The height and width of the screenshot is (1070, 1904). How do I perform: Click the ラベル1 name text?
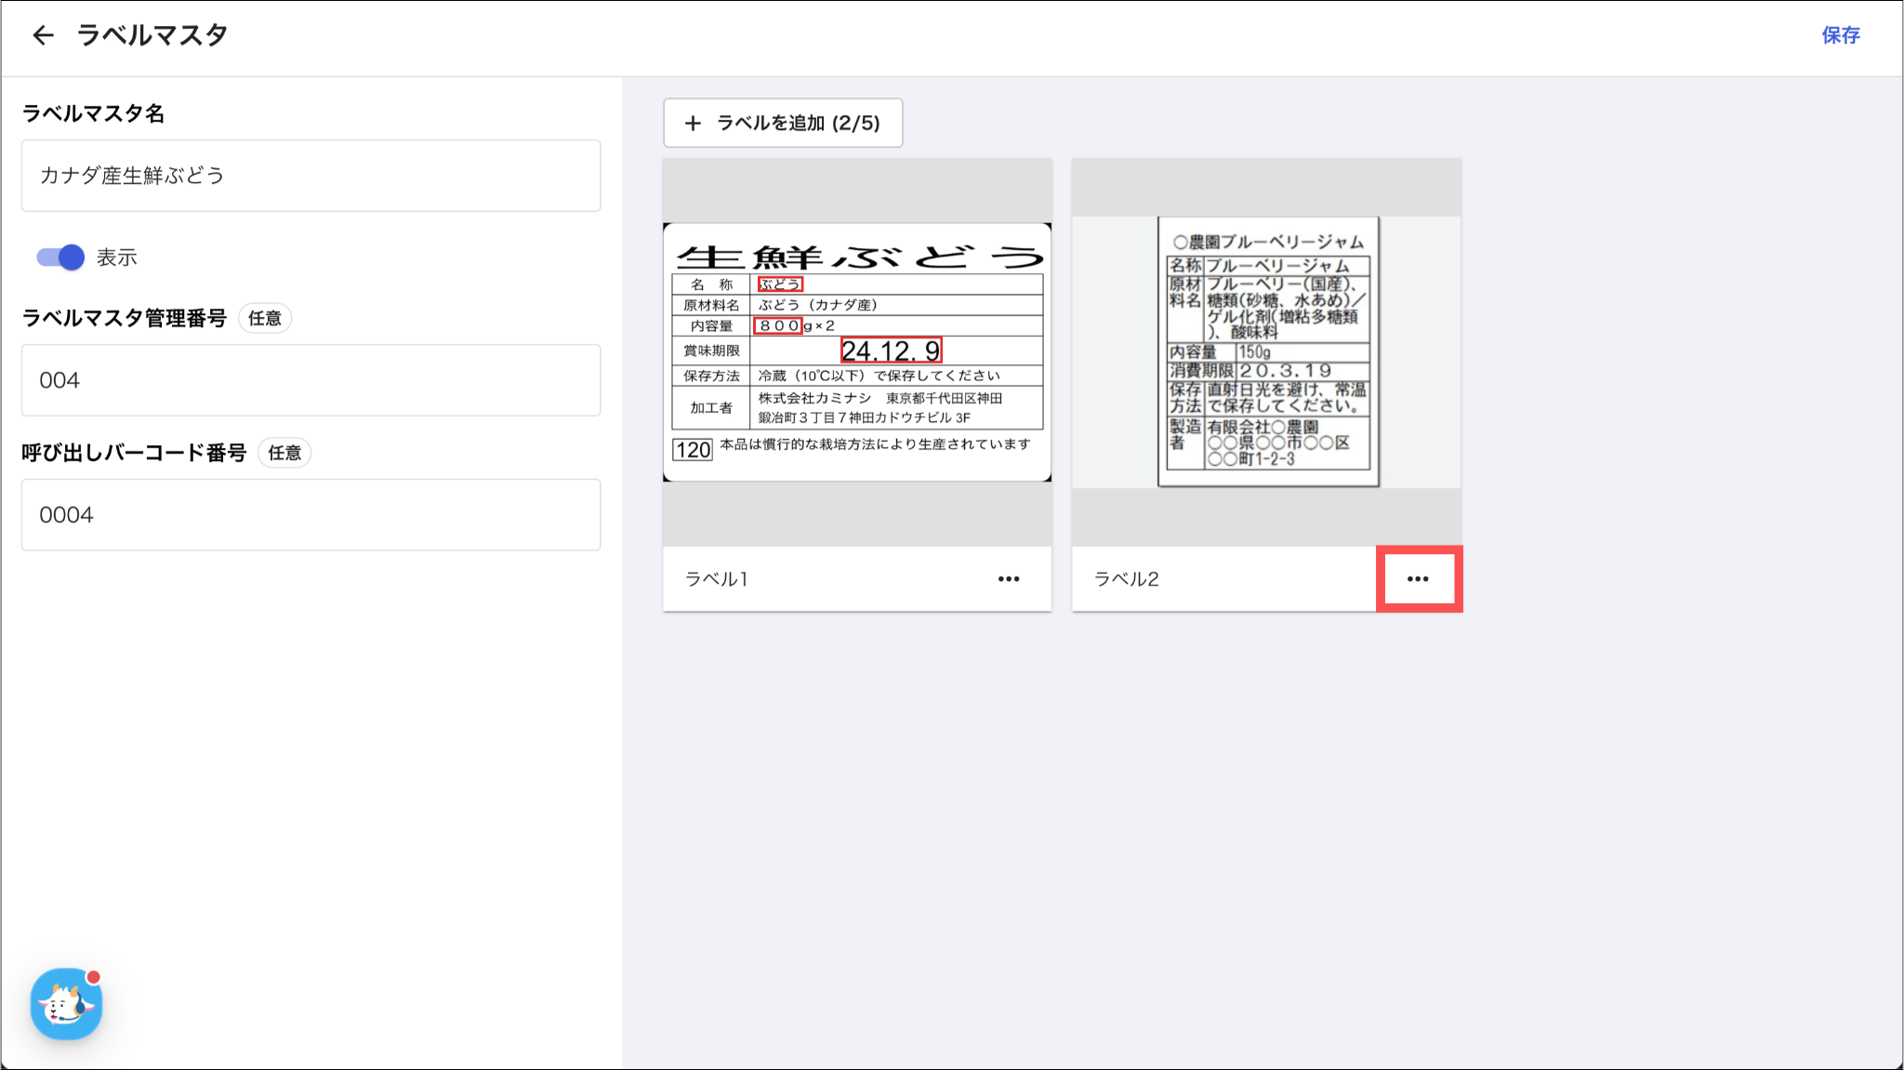(716, 579)
